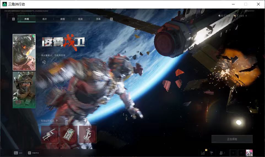This screenshot has height=157, width=265.
Task: Add more currency with the plus icon
Action: click(246, 16)
